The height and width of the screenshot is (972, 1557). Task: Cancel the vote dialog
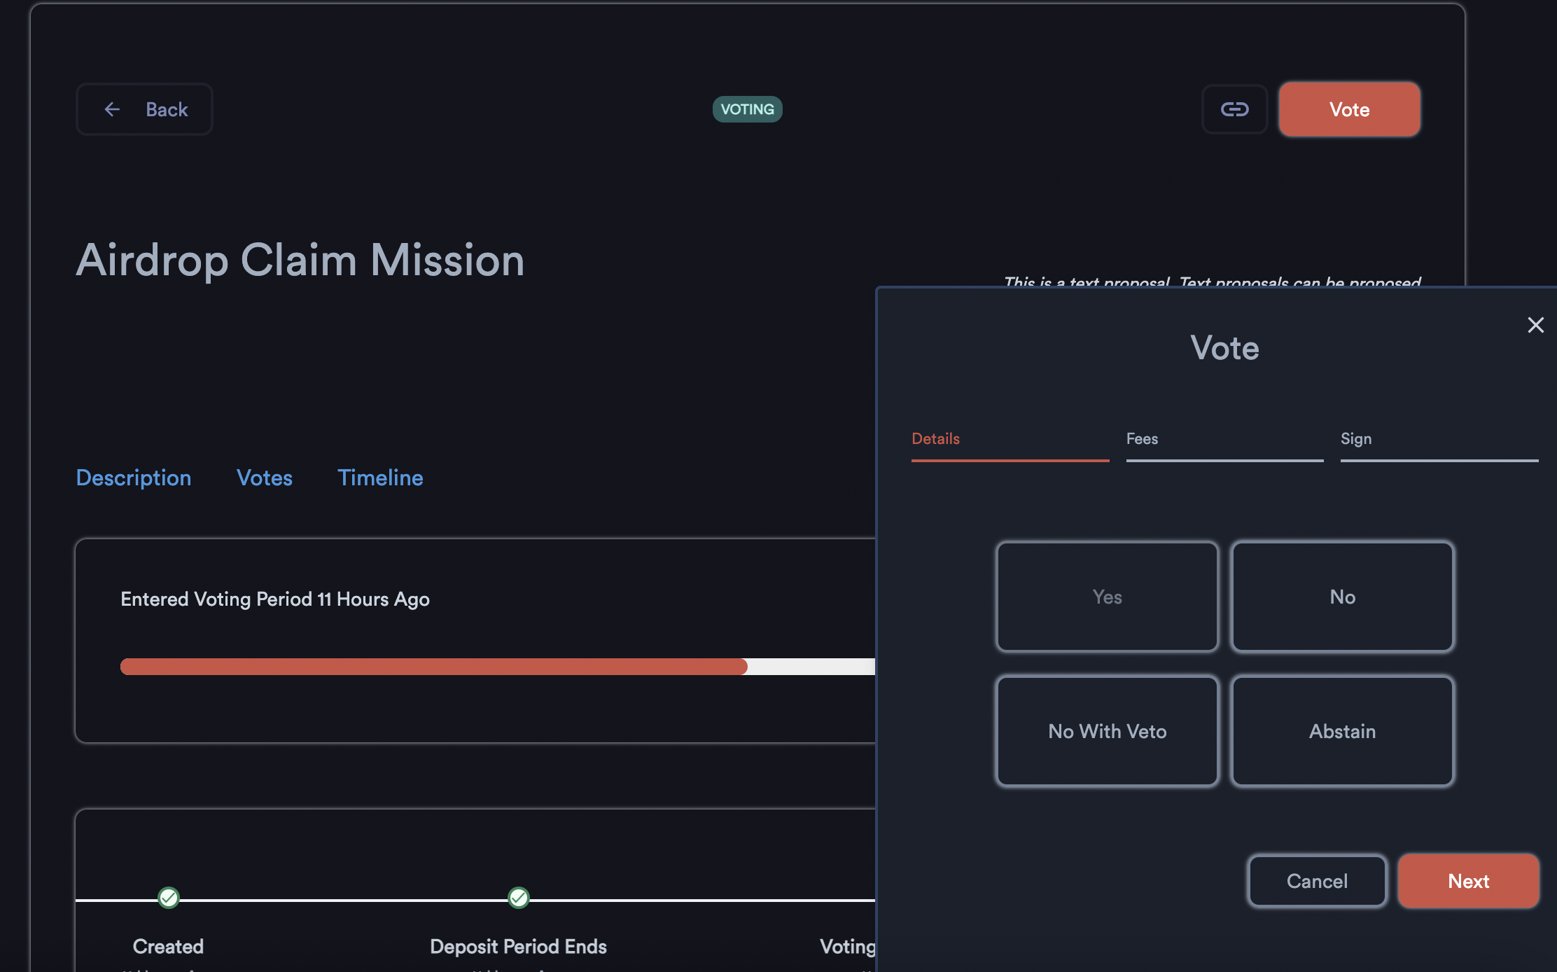1316,881
